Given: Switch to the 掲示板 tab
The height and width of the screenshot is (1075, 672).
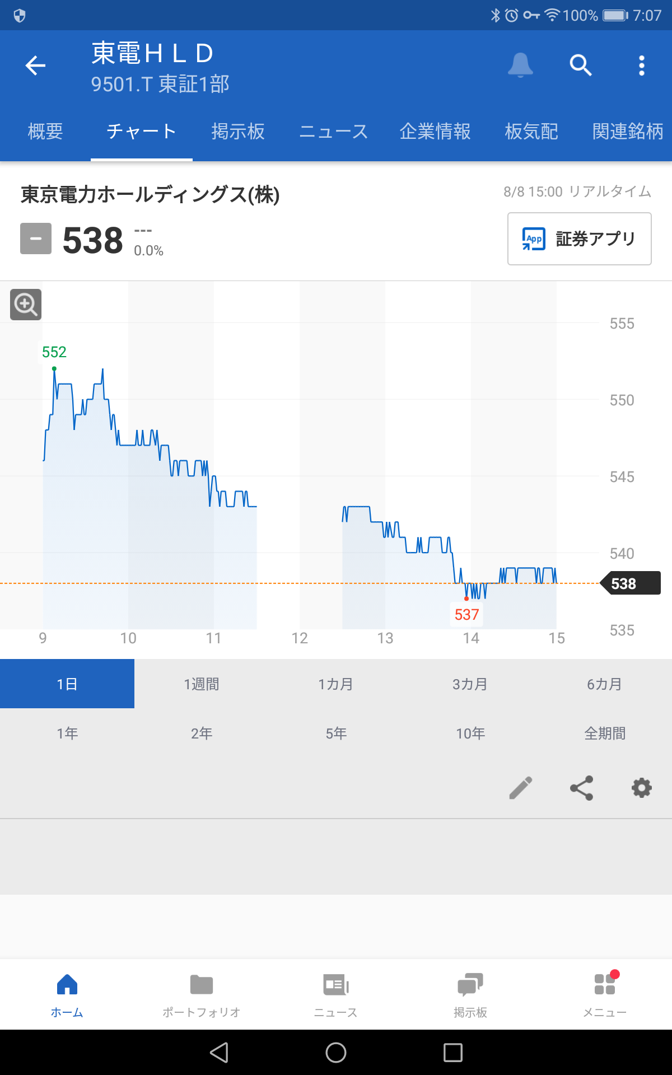Looking at the screenshot, I should coord(238,132).
